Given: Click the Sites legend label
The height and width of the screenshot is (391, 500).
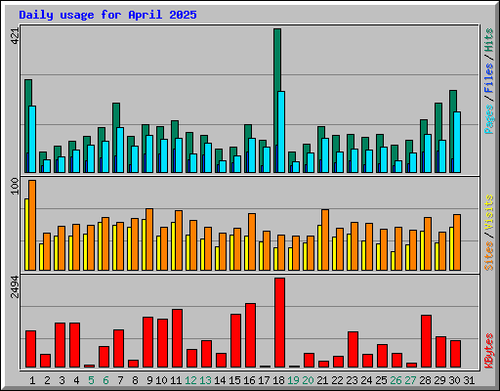Looking at the screenshot, I should [488, 256].
